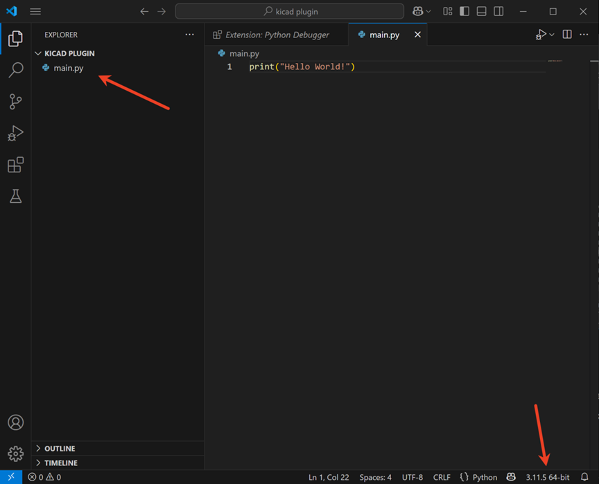Open the hamburger application menu

click(35, 12)
